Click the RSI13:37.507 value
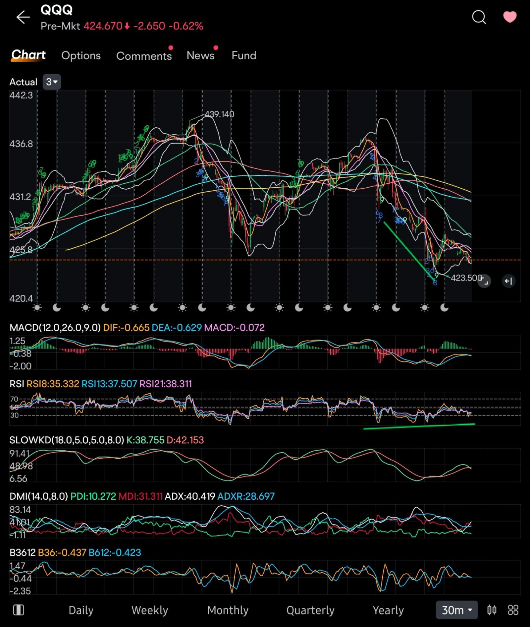530x627 pixels. (x=109, y=384)
